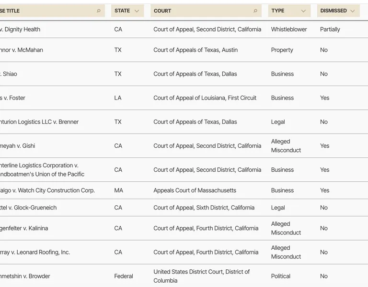Viewport: 368px width, 287px height.
Task: Expand the Type filter dropdown chevron
Action: click(x=303, y=11)
